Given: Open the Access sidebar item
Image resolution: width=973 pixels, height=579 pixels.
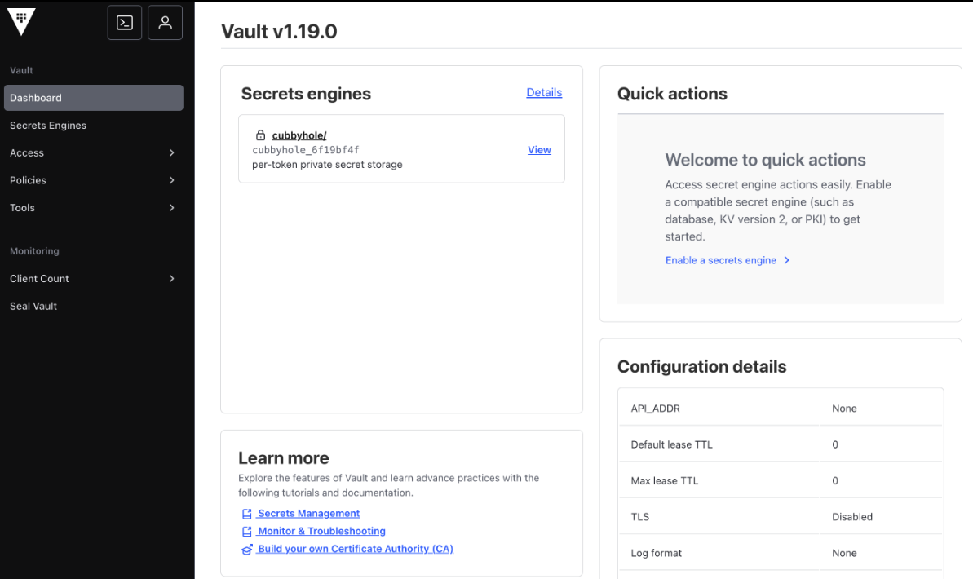Looking at the screenshot, I should (x=94, y=152).
